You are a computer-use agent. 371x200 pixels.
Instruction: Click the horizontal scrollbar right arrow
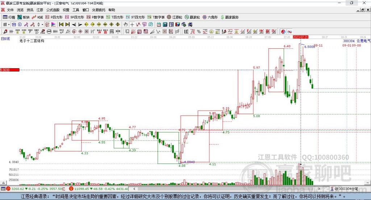[319, 189]
